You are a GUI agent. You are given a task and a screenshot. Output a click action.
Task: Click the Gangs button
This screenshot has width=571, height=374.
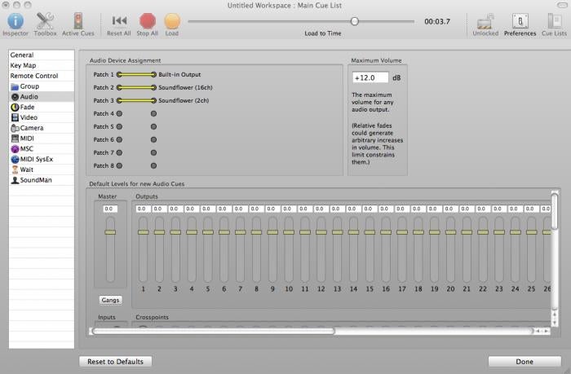(110, 300)
